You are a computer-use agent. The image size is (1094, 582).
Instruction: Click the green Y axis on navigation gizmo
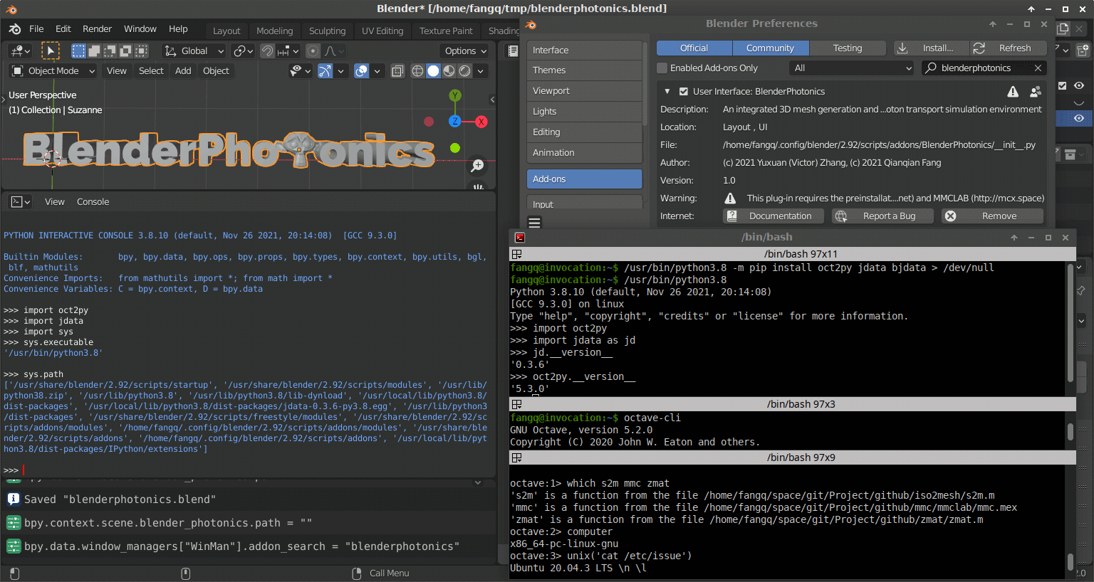coord(455,95)
